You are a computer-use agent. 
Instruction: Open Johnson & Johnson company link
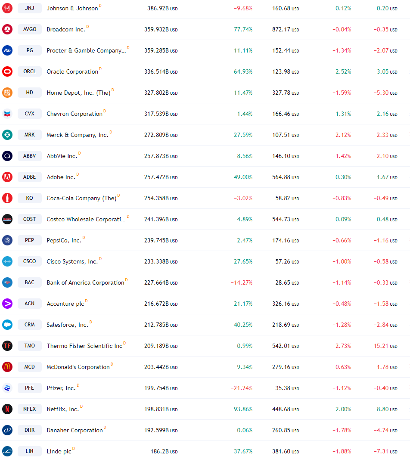click(x=72, y=9)
